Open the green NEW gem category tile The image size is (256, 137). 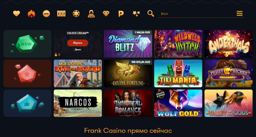coord(27,44)
